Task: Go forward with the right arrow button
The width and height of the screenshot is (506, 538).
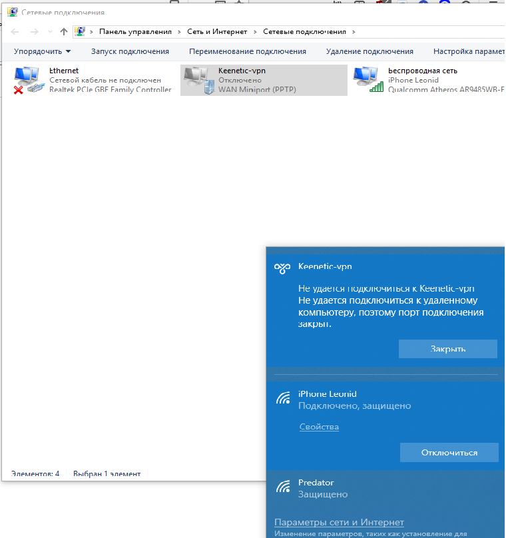Action: coord(35,32)
